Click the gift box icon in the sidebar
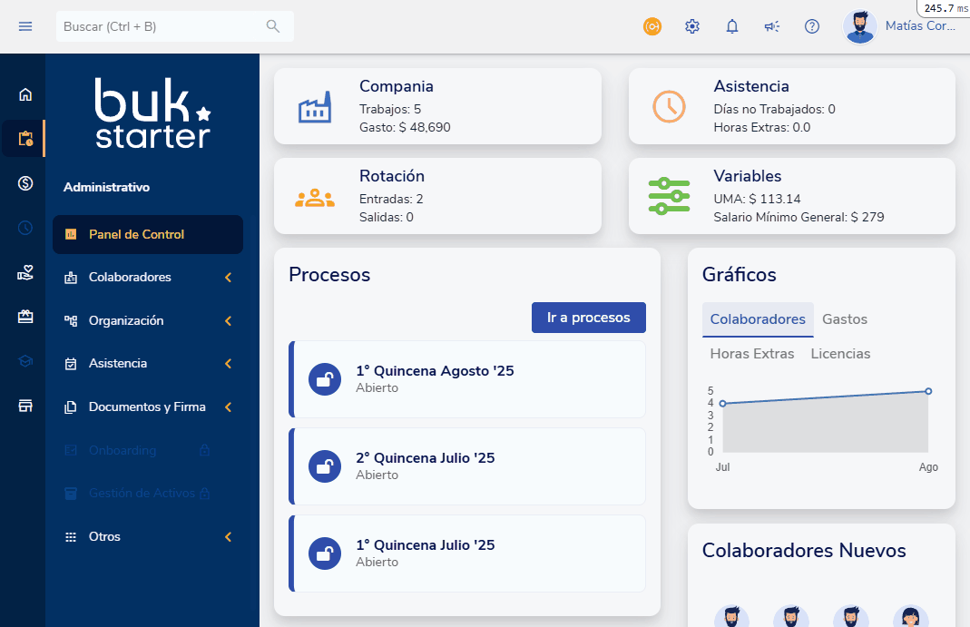This screenshot has height=627, width=970. tap(25, 317)
